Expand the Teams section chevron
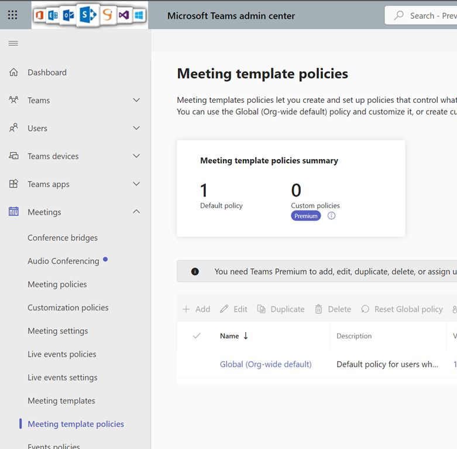 click(x=136, y=101)
